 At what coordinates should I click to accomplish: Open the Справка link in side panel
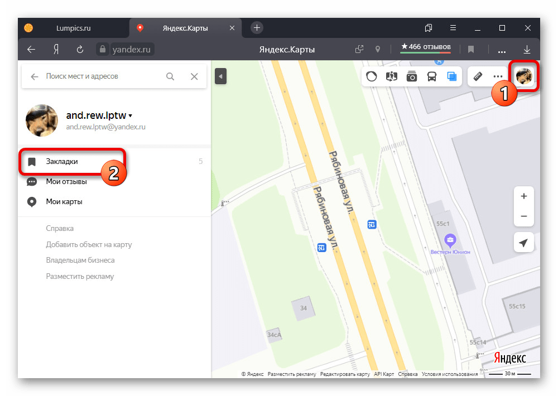[60, 229]
